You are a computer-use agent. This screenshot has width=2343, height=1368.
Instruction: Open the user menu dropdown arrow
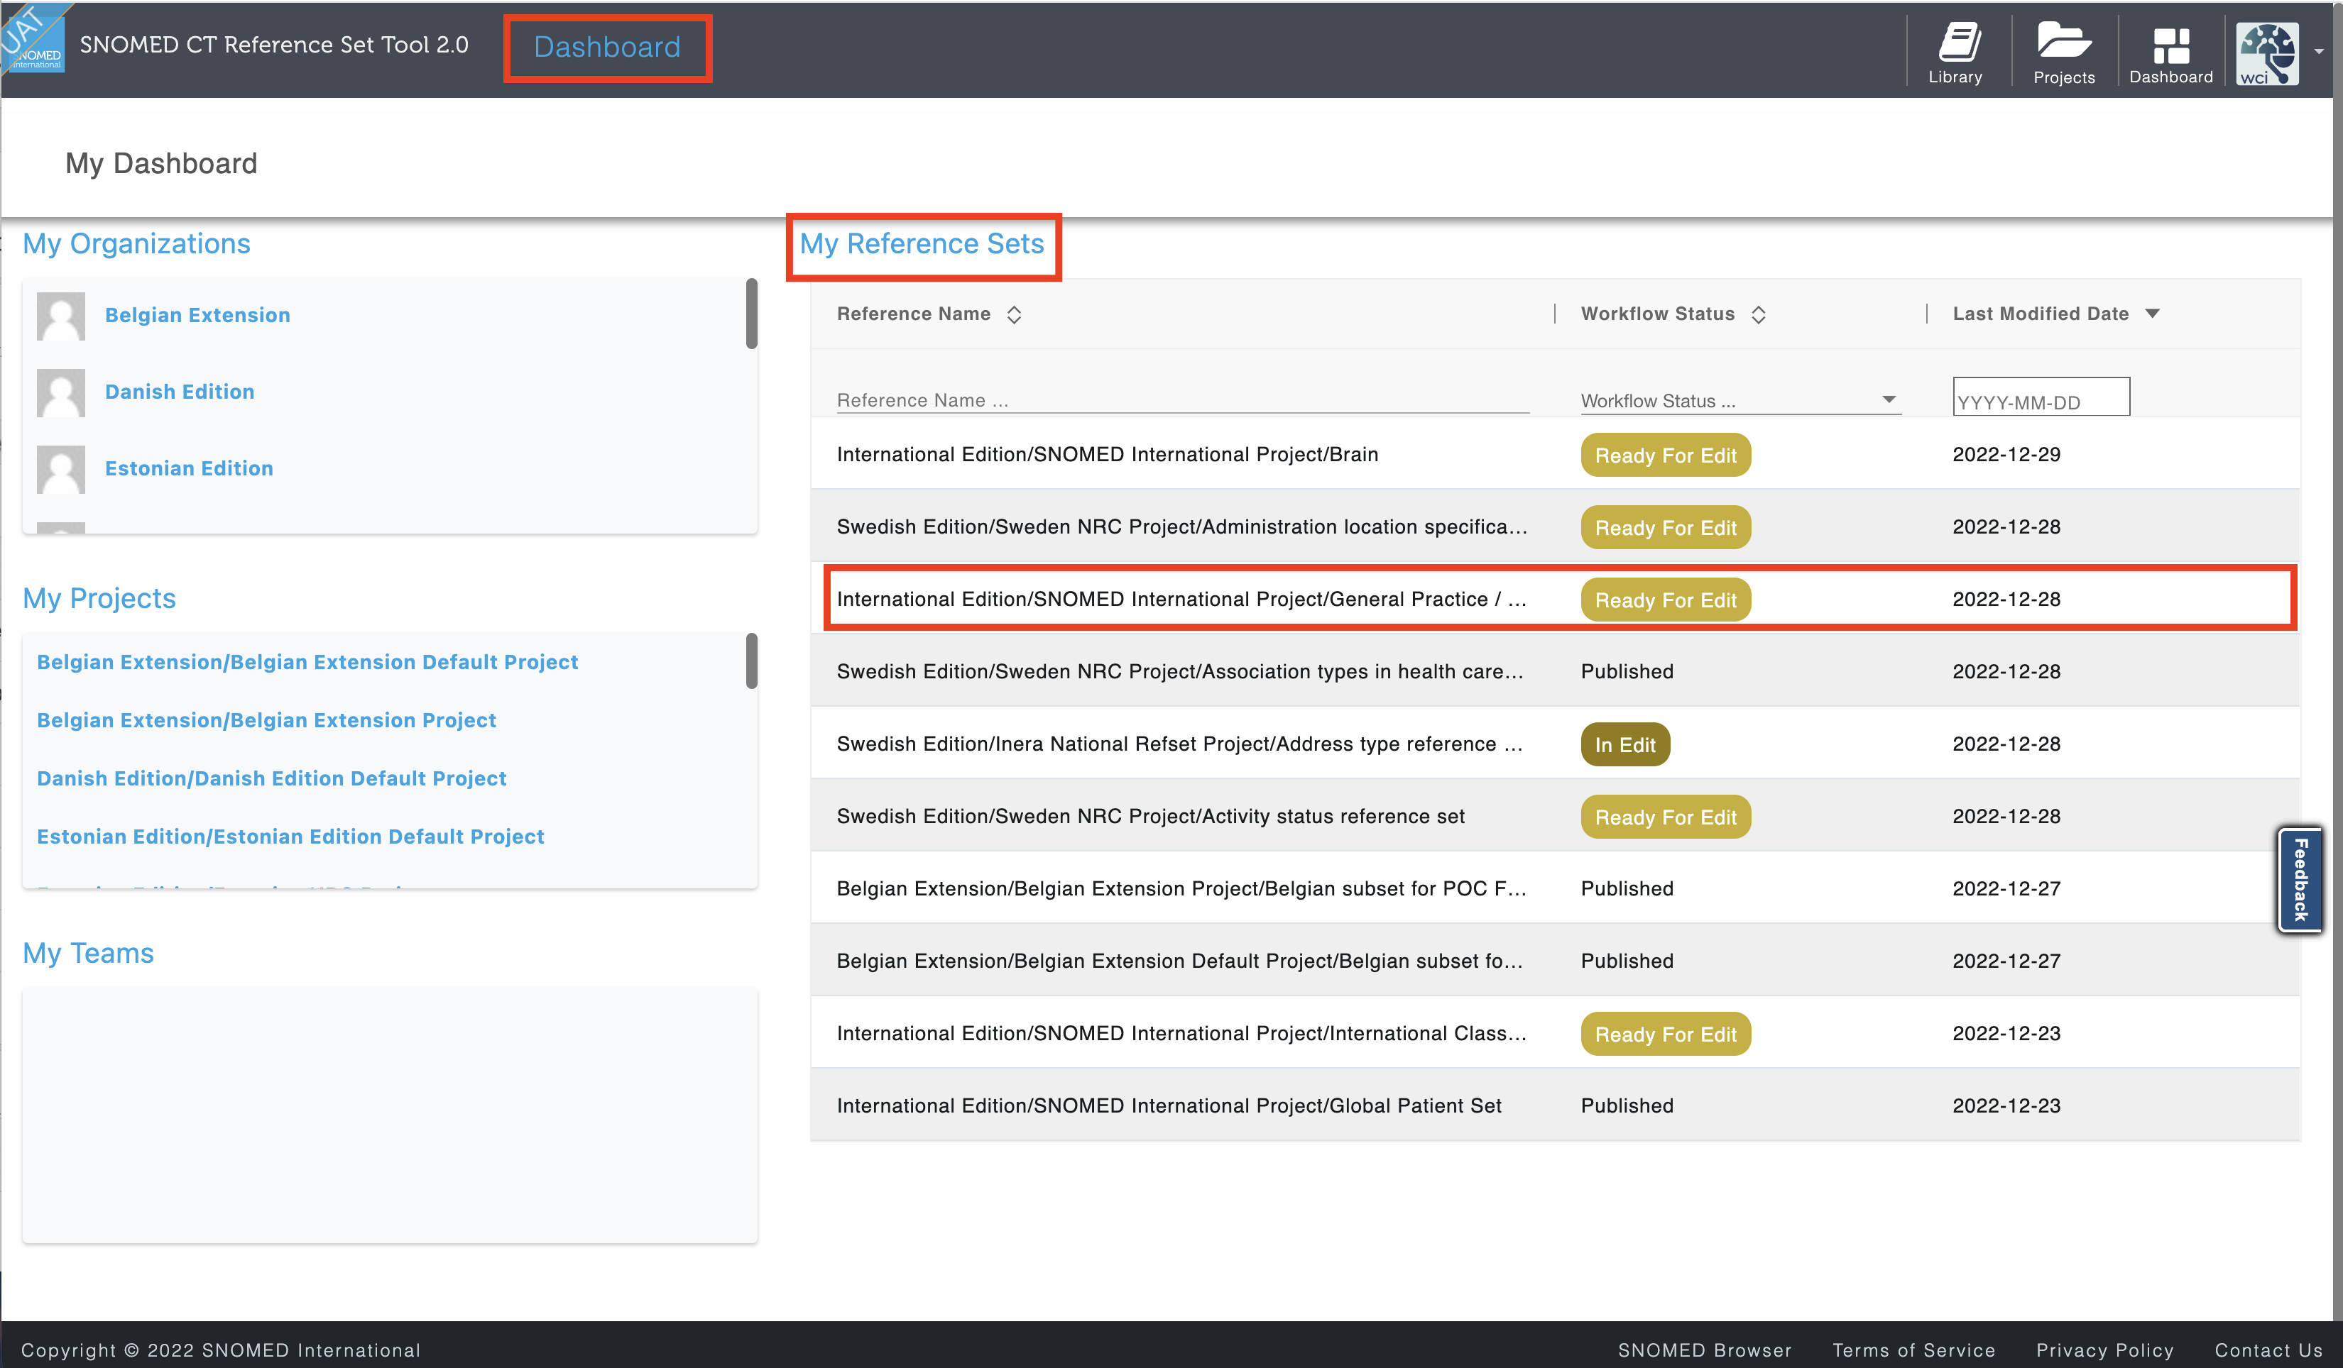click(x=2319, y=52)
